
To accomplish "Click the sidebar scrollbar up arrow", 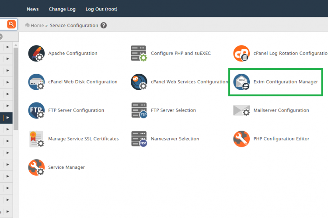I will tap(16, 45).
